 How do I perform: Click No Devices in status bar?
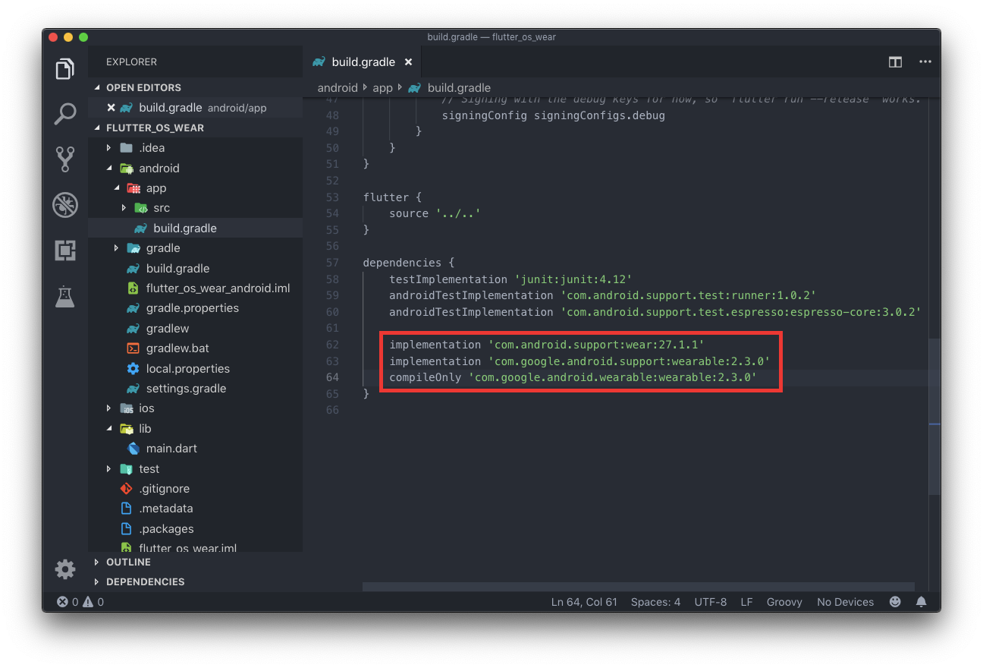click(845, 602)
